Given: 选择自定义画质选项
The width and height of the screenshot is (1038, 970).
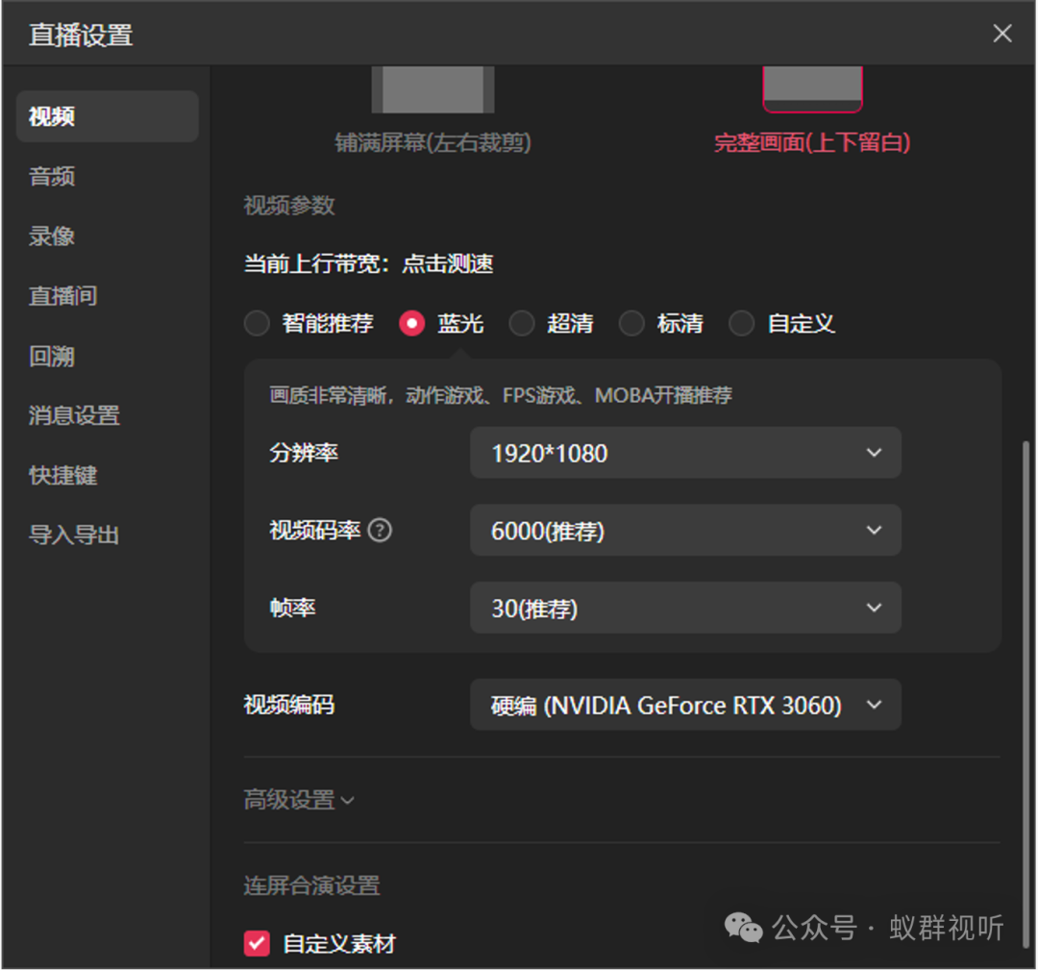Looking at the screenshot, I should pos(741,324).
